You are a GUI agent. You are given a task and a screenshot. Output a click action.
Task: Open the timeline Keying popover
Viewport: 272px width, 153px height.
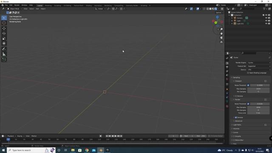coord(20,136)
